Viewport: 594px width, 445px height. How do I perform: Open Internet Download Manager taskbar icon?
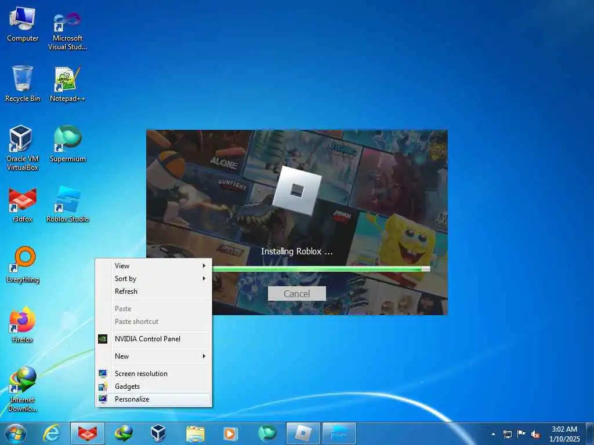124,433
